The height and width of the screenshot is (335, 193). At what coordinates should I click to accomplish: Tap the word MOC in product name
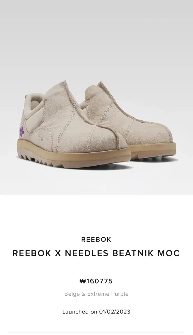[x=169, y=253]
